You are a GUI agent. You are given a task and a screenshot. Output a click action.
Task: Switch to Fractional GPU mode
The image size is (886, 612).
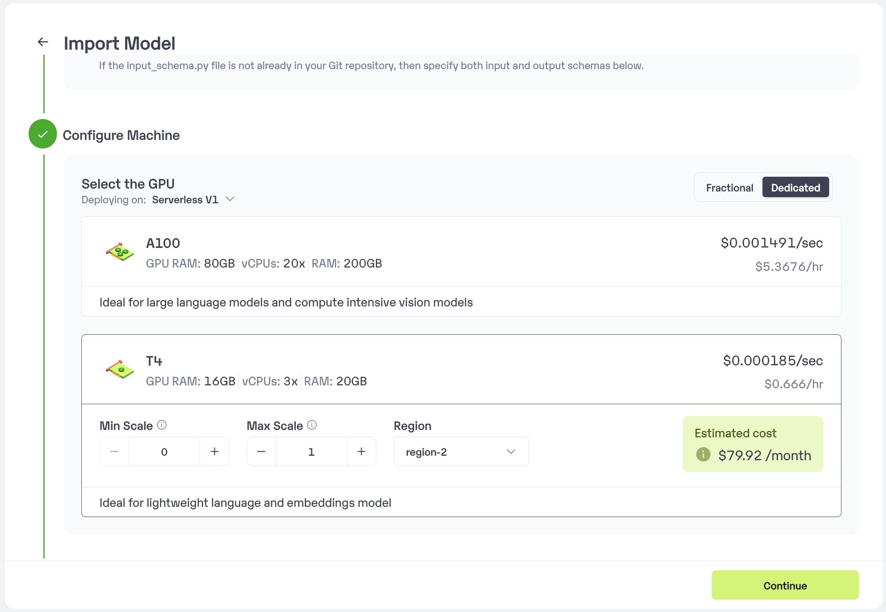(x=729, y=188)
